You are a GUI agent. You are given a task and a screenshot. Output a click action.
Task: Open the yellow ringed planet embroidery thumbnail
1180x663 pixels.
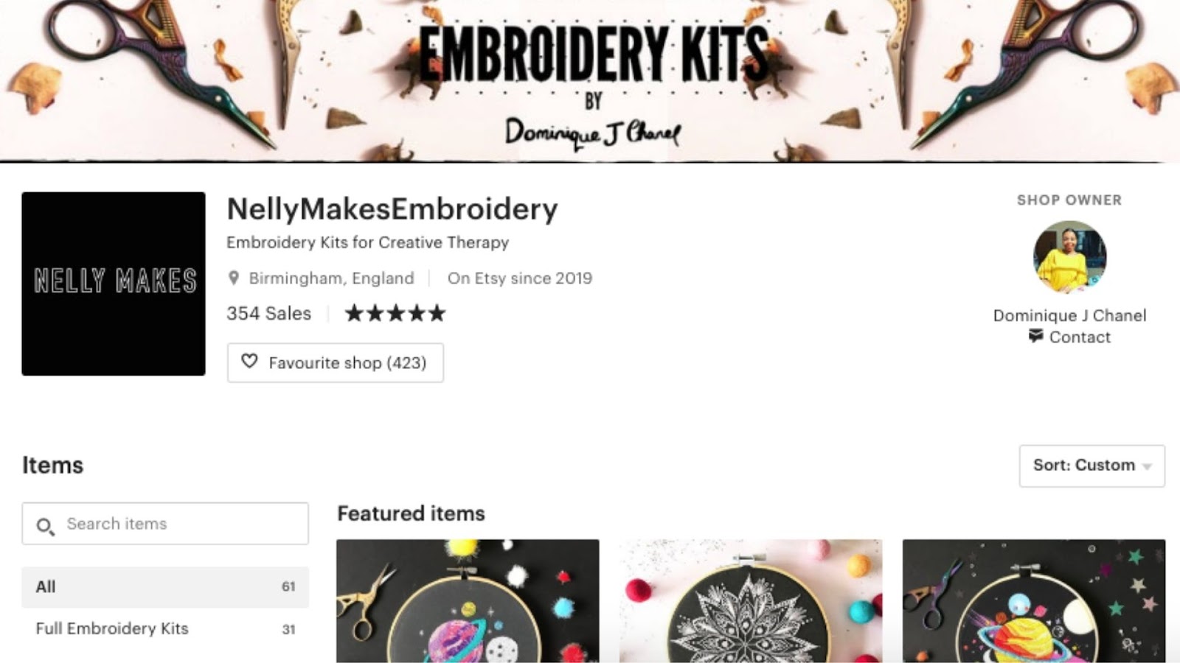[x=1034, y=601]
